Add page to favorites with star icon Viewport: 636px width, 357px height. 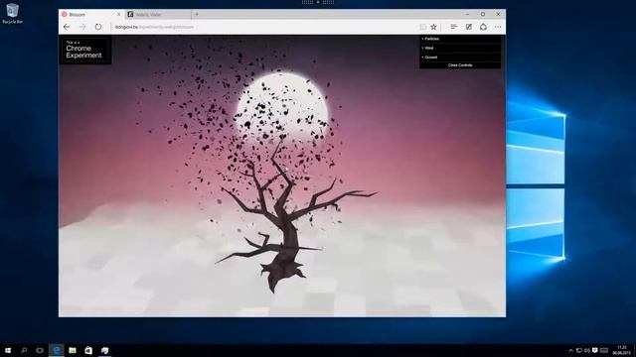point(433,27)
